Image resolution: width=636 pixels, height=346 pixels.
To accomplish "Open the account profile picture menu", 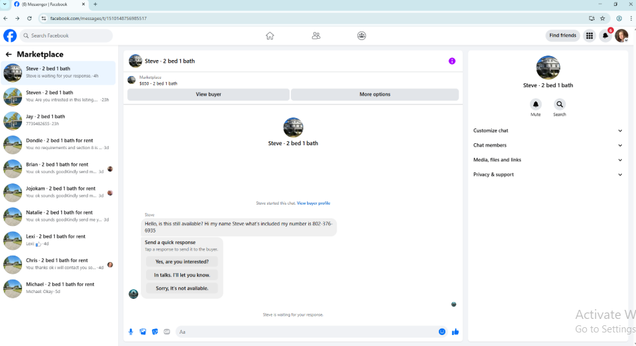I will click(x=621, y=36).
